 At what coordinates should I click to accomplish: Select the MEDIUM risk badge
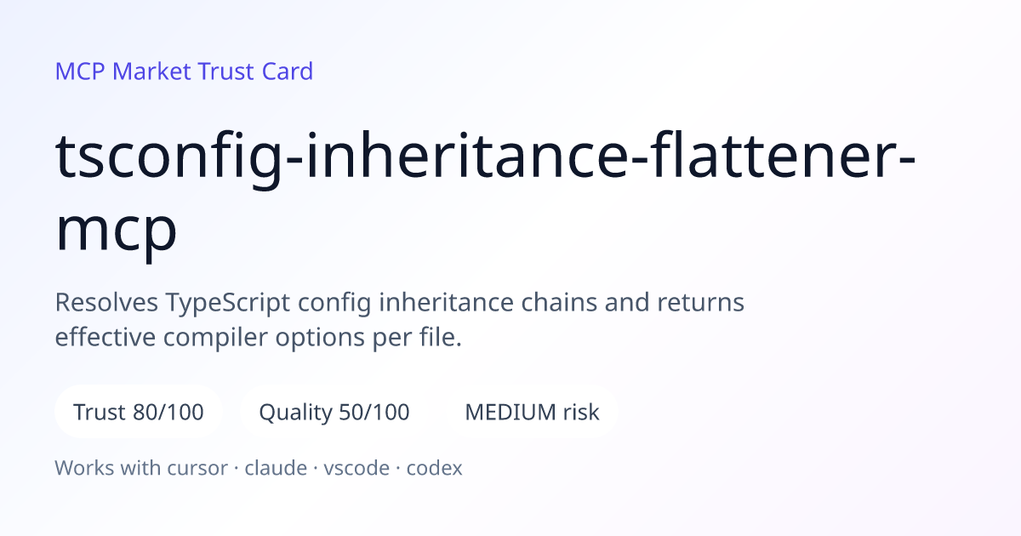pos(532,413)
